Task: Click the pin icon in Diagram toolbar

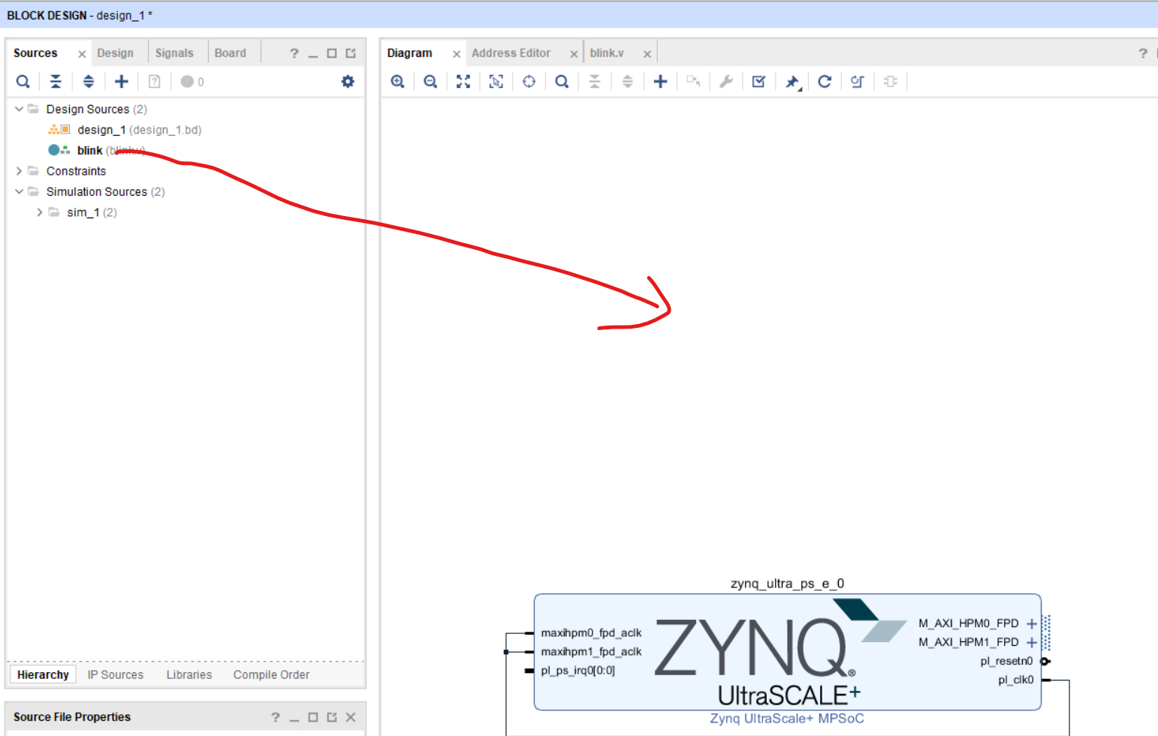Action: tap(792, 83)
